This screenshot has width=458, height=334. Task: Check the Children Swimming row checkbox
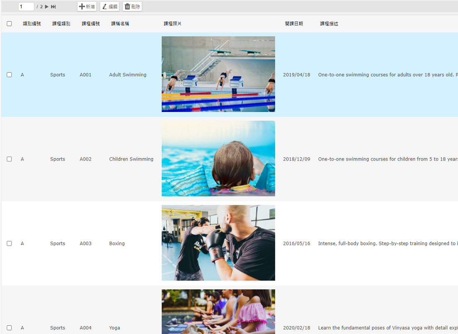(10, 159)
